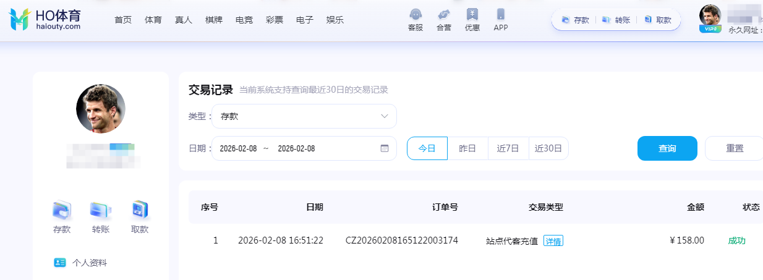This screenshot has width=763, height=280.
Task: Open the partnership handshake icon
Action: [x=443, y=14]
